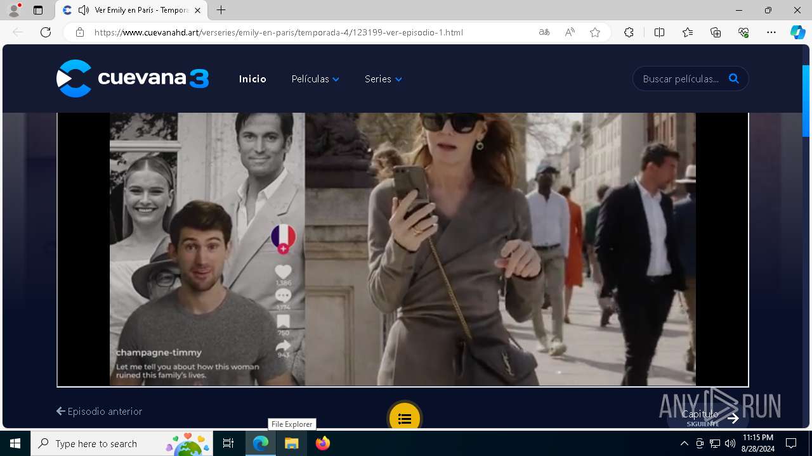
Task: Click the browser back arrow
Action: [18, 32]
